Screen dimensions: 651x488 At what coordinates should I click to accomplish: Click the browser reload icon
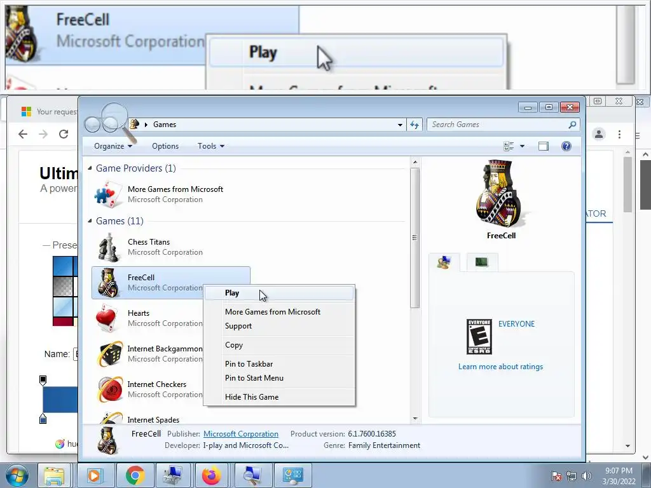[x=64, y=134]
